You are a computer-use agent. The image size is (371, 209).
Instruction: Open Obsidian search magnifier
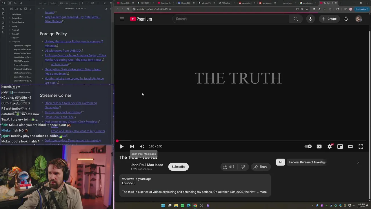click(x=15, y=3)
